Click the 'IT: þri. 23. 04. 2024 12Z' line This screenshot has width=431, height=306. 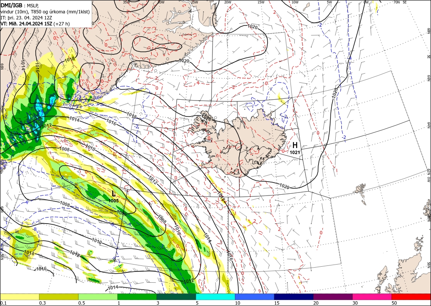pos(27,18)
